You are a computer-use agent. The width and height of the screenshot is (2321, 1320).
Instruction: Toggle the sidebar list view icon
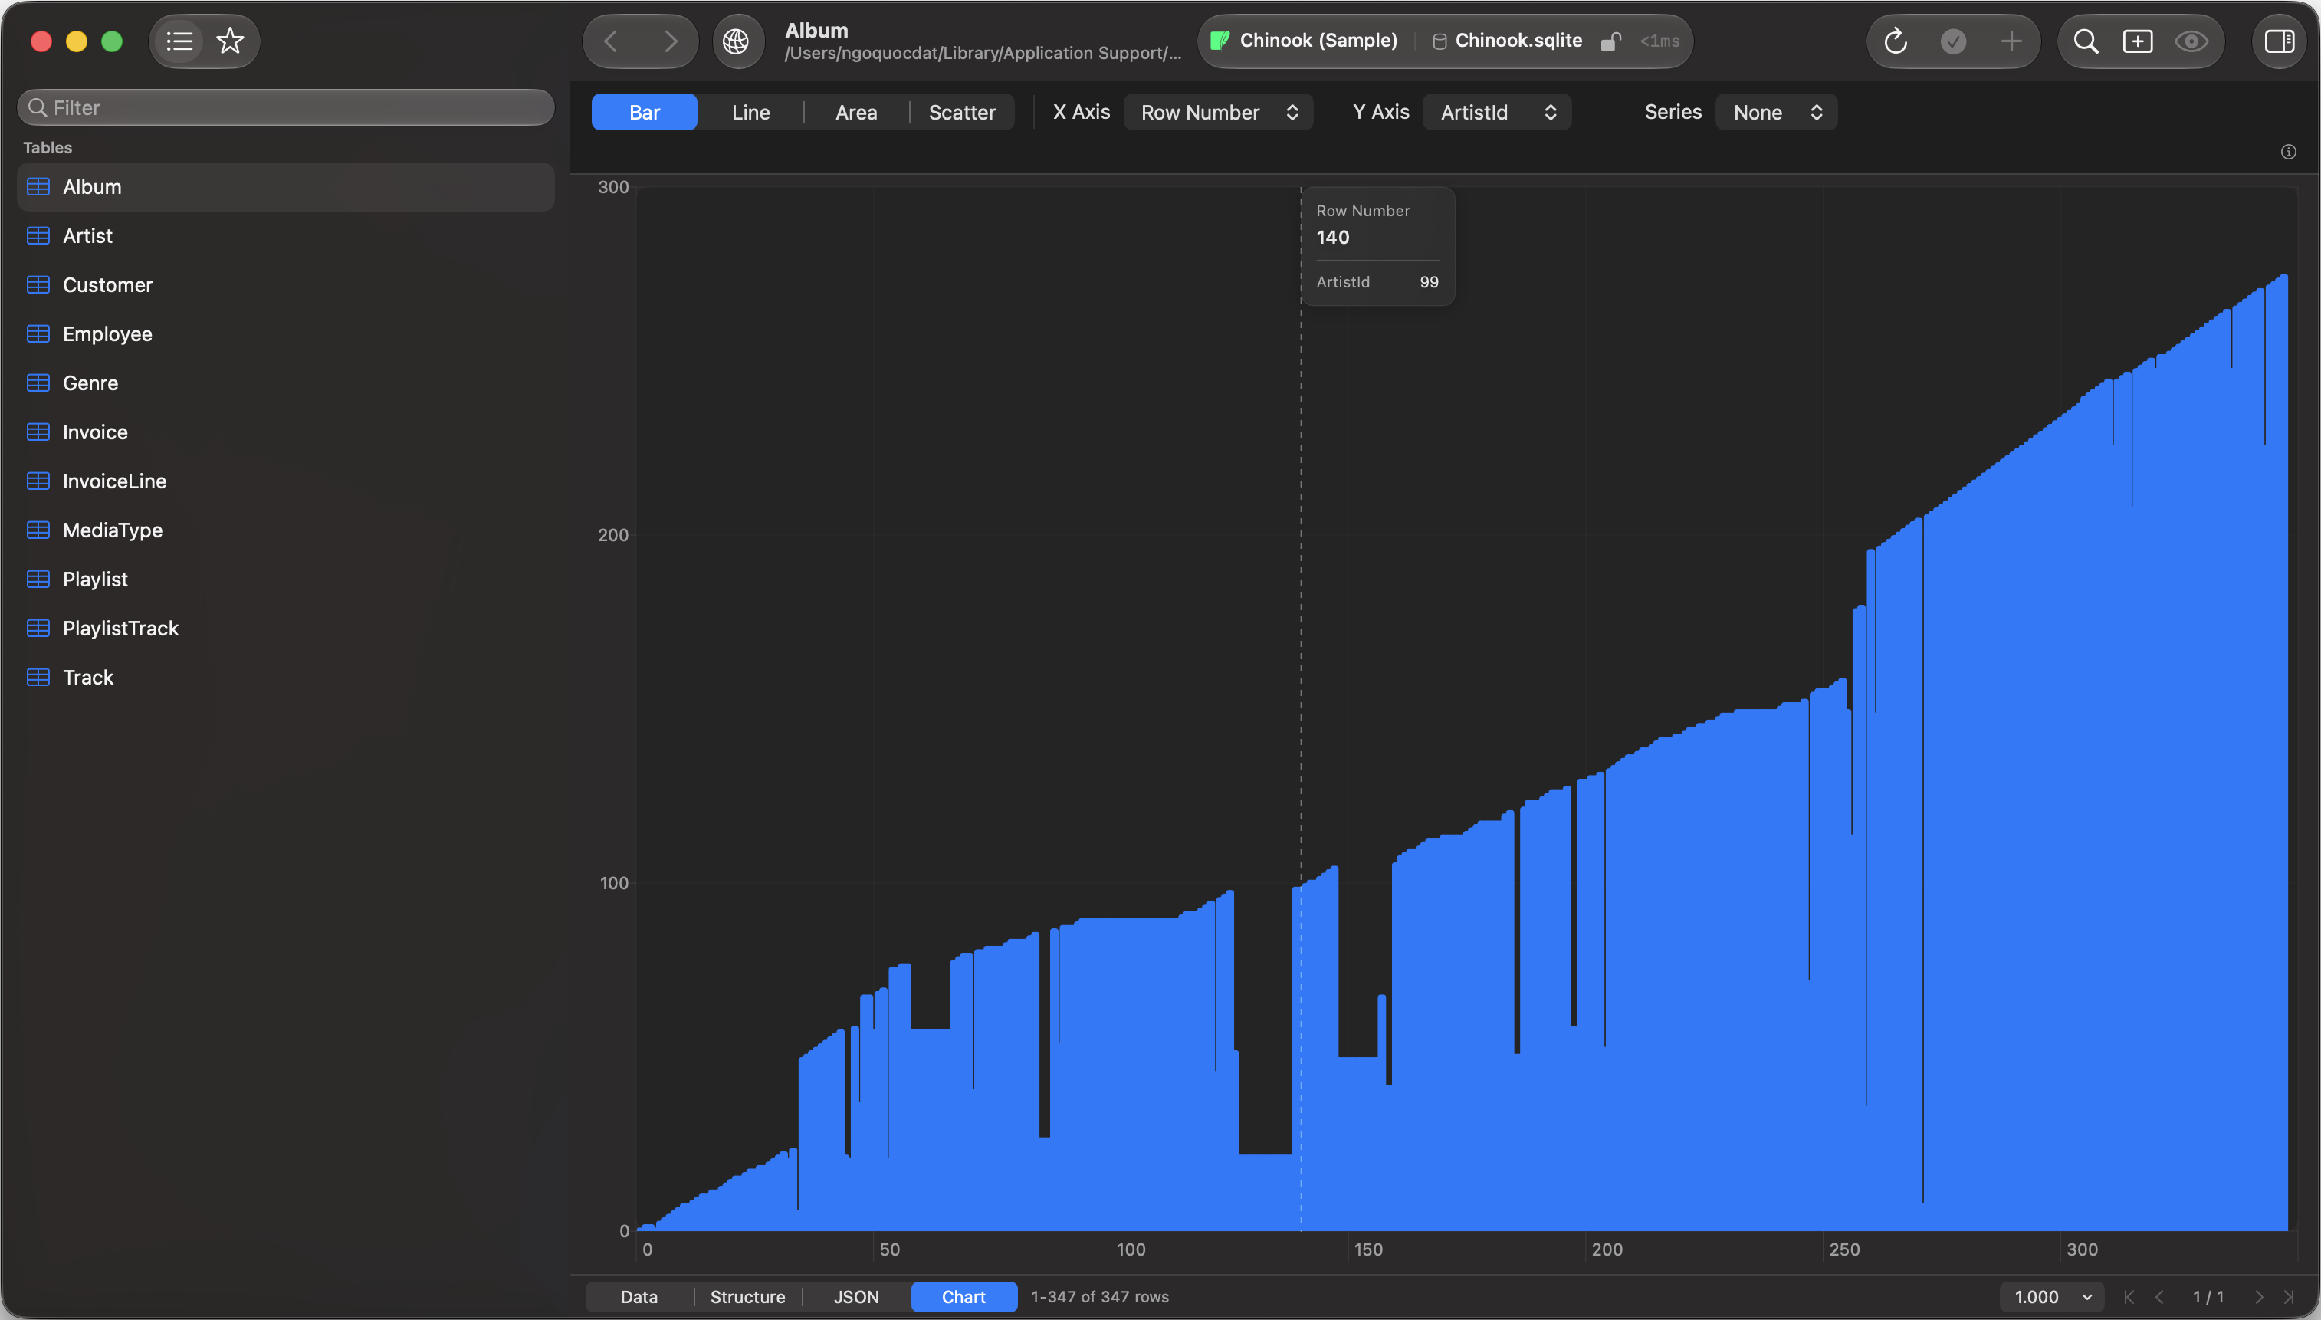point(179,41)
